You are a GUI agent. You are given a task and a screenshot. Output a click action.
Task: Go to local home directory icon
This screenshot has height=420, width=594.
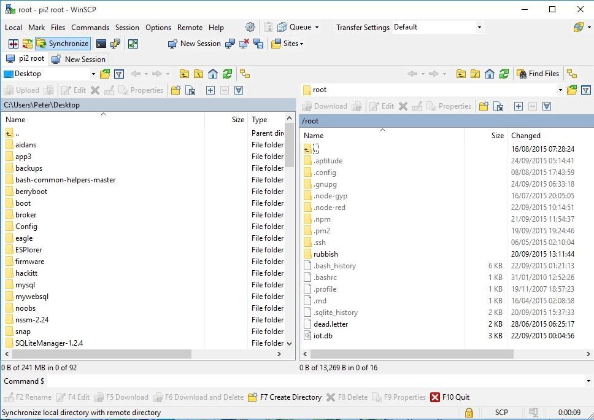pos(213,74)
